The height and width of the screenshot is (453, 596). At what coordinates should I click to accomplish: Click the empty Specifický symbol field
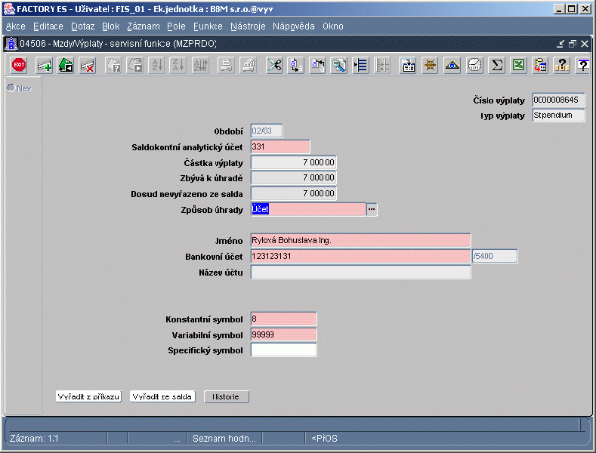[x=283, y=350]
